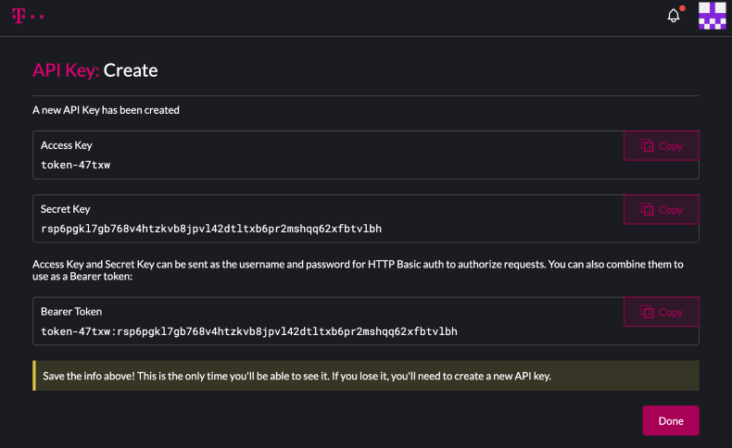
Task: Click the 'API Key: Create' page heading
Action: [x=95, y=70]
